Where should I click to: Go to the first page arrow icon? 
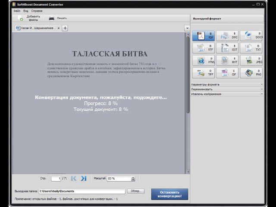(74, 178)
